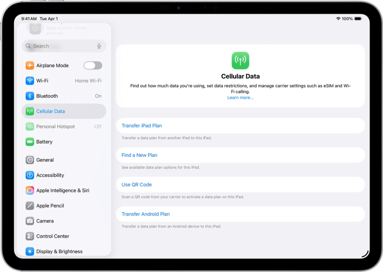Click the Wi-Fi blue icon in sidebar
Viewport: 383px width, 272px height.
(30, 81)
